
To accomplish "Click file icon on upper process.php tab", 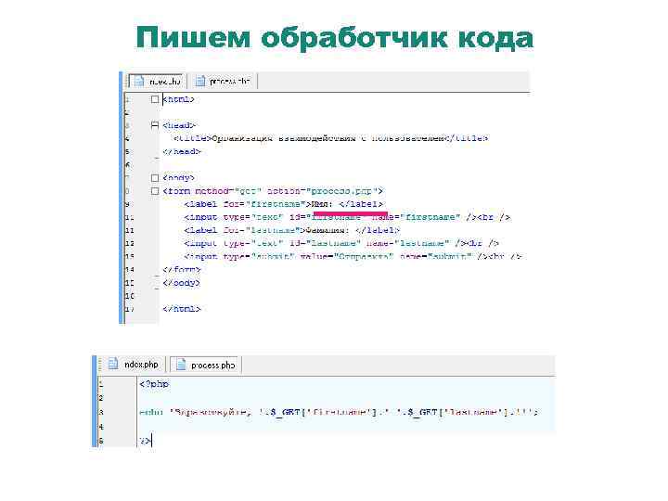I will [x=199, y=81].
